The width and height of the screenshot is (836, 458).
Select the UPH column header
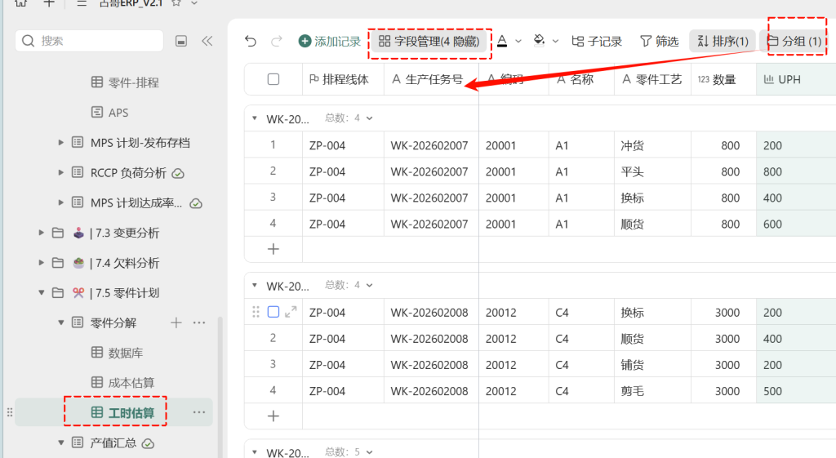click(x=796, y=79)
